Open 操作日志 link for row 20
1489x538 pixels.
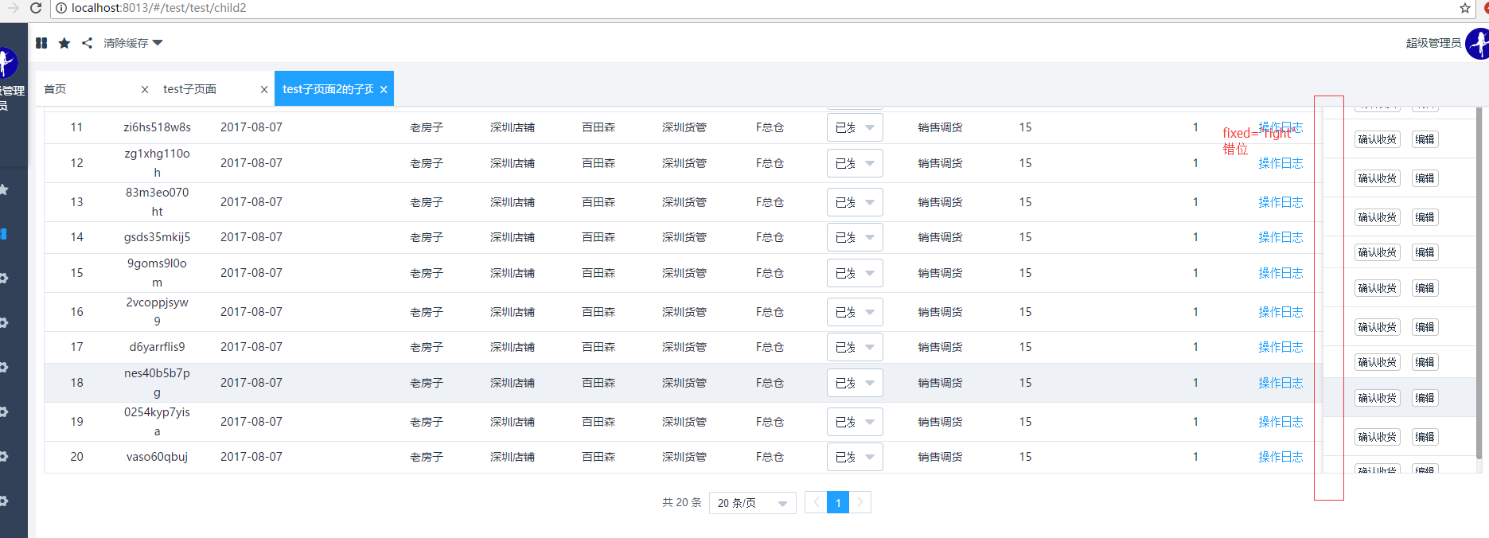tap(1280, 457)
